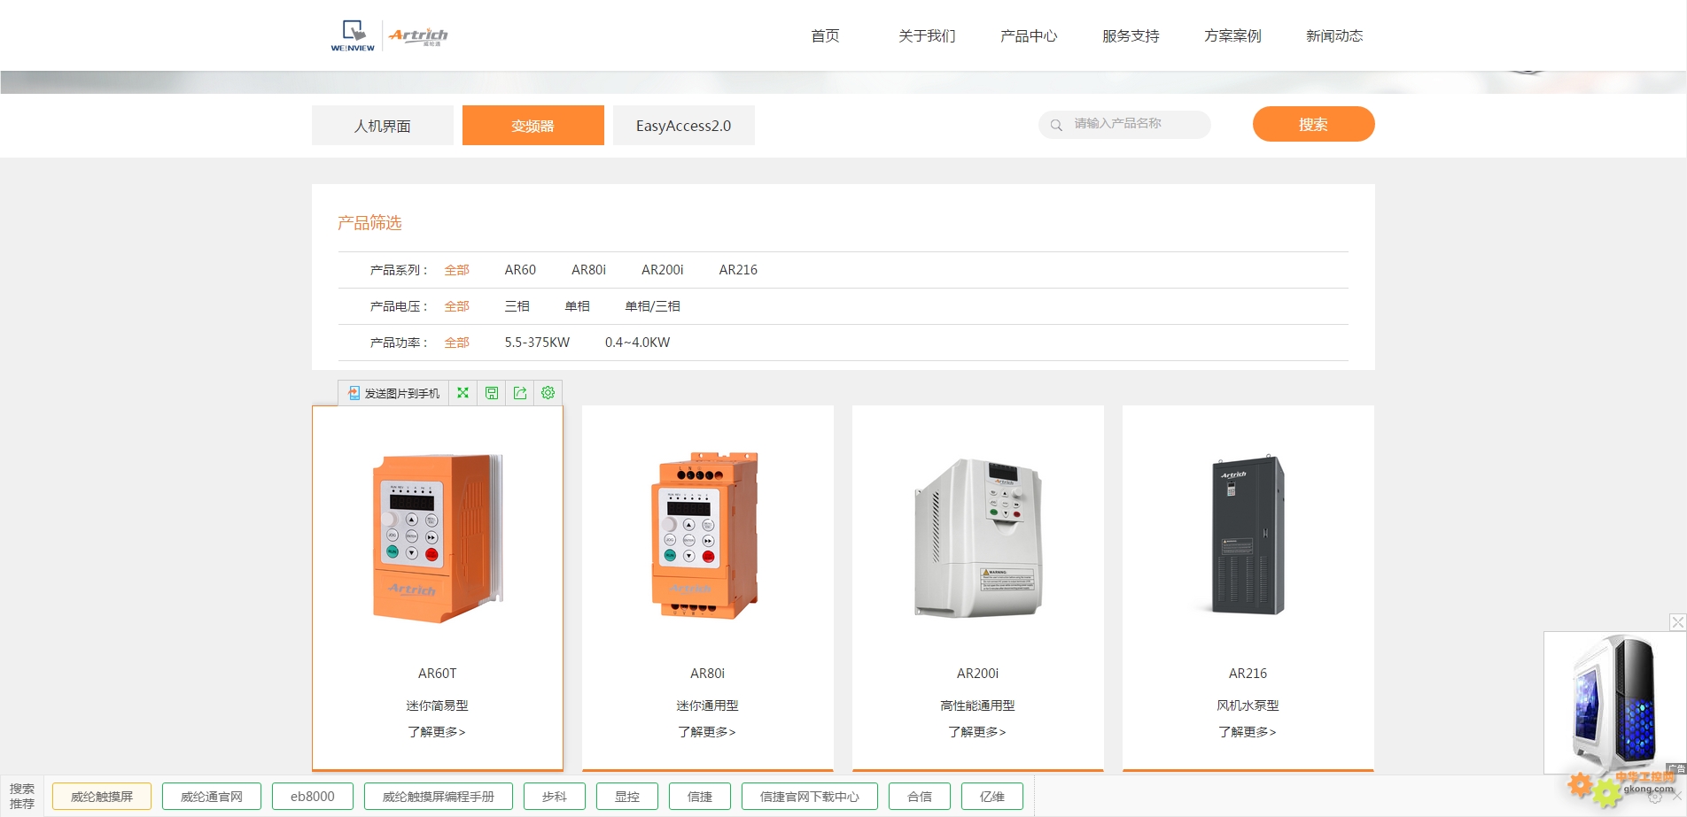Filter power by 0.4~4.0KW
This screenshot has height=817, width=1687.
637,343
